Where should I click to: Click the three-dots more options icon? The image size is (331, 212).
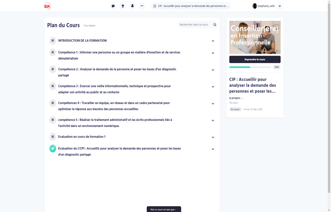pos(142,6)
